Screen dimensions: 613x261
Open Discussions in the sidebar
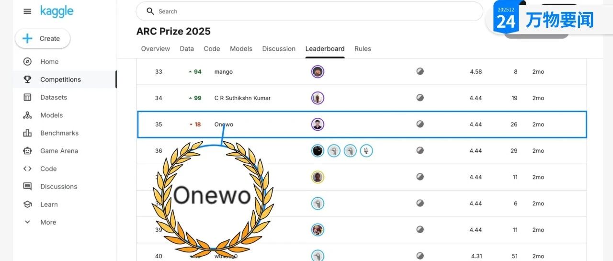[58, 187]
